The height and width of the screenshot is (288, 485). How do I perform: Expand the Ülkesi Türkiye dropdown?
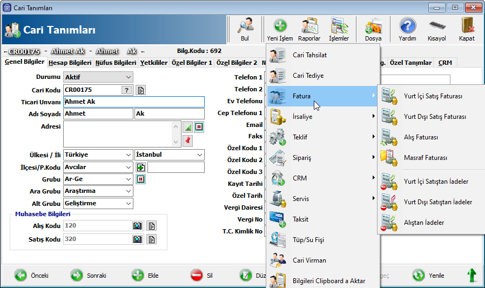pyautogui.click(x=98, y=155)
